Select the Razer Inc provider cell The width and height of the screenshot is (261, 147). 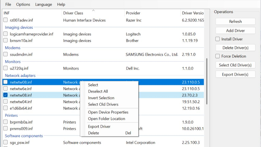point(134,20)
